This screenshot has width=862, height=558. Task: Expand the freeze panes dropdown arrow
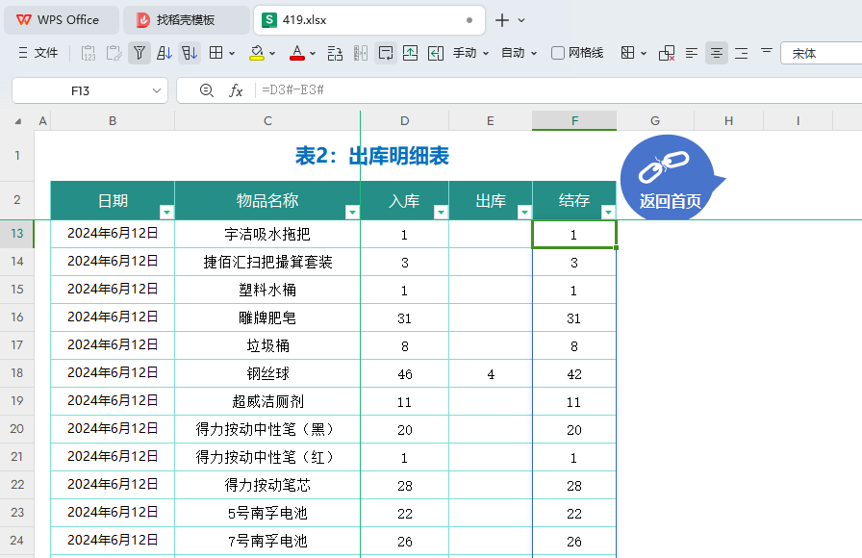(x=644, y=53)
